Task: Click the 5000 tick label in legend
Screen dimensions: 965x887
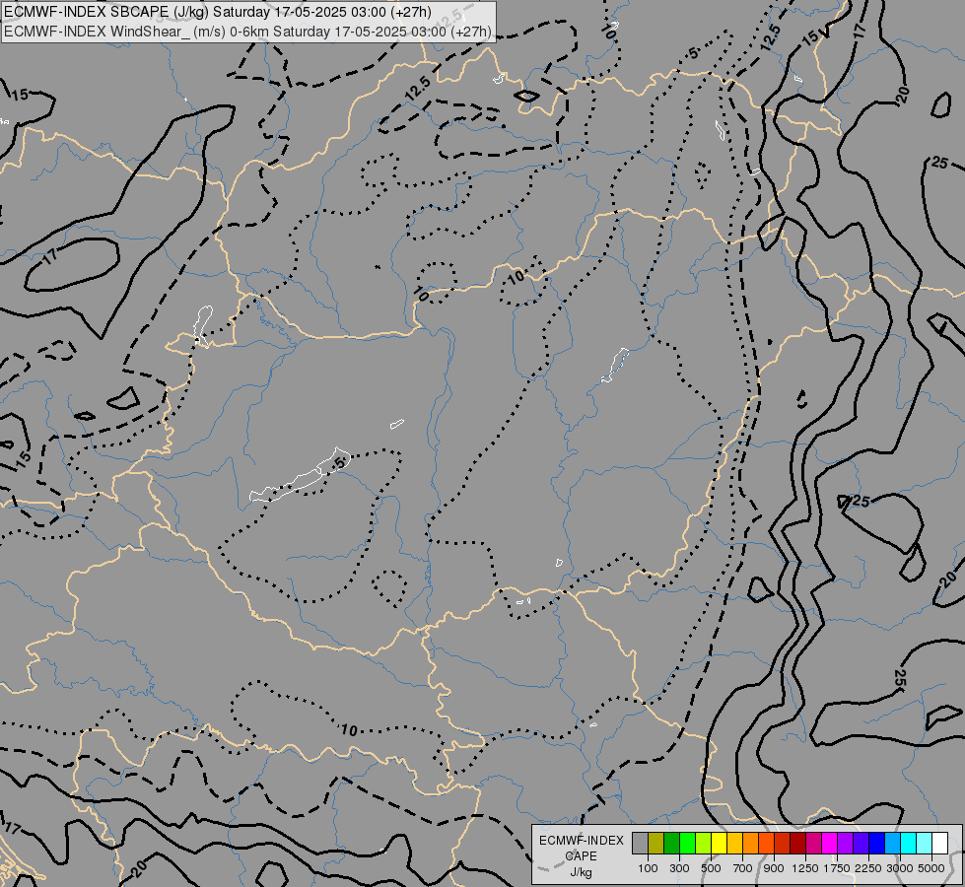Action: 931,868
